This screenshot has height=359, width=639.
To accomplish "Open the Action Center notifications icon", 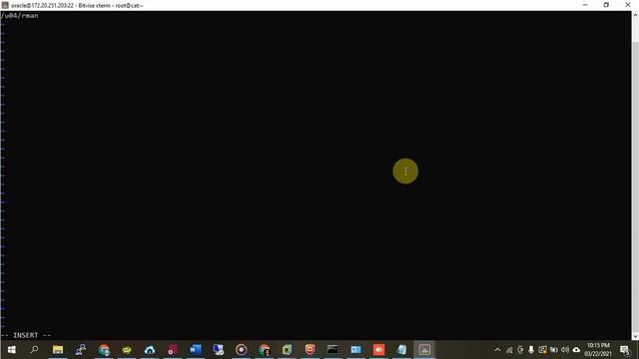I will (x=625, y=350).
